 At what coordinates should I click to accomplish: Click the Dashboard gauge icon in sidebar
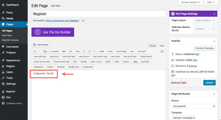click(x=3, y=5)
